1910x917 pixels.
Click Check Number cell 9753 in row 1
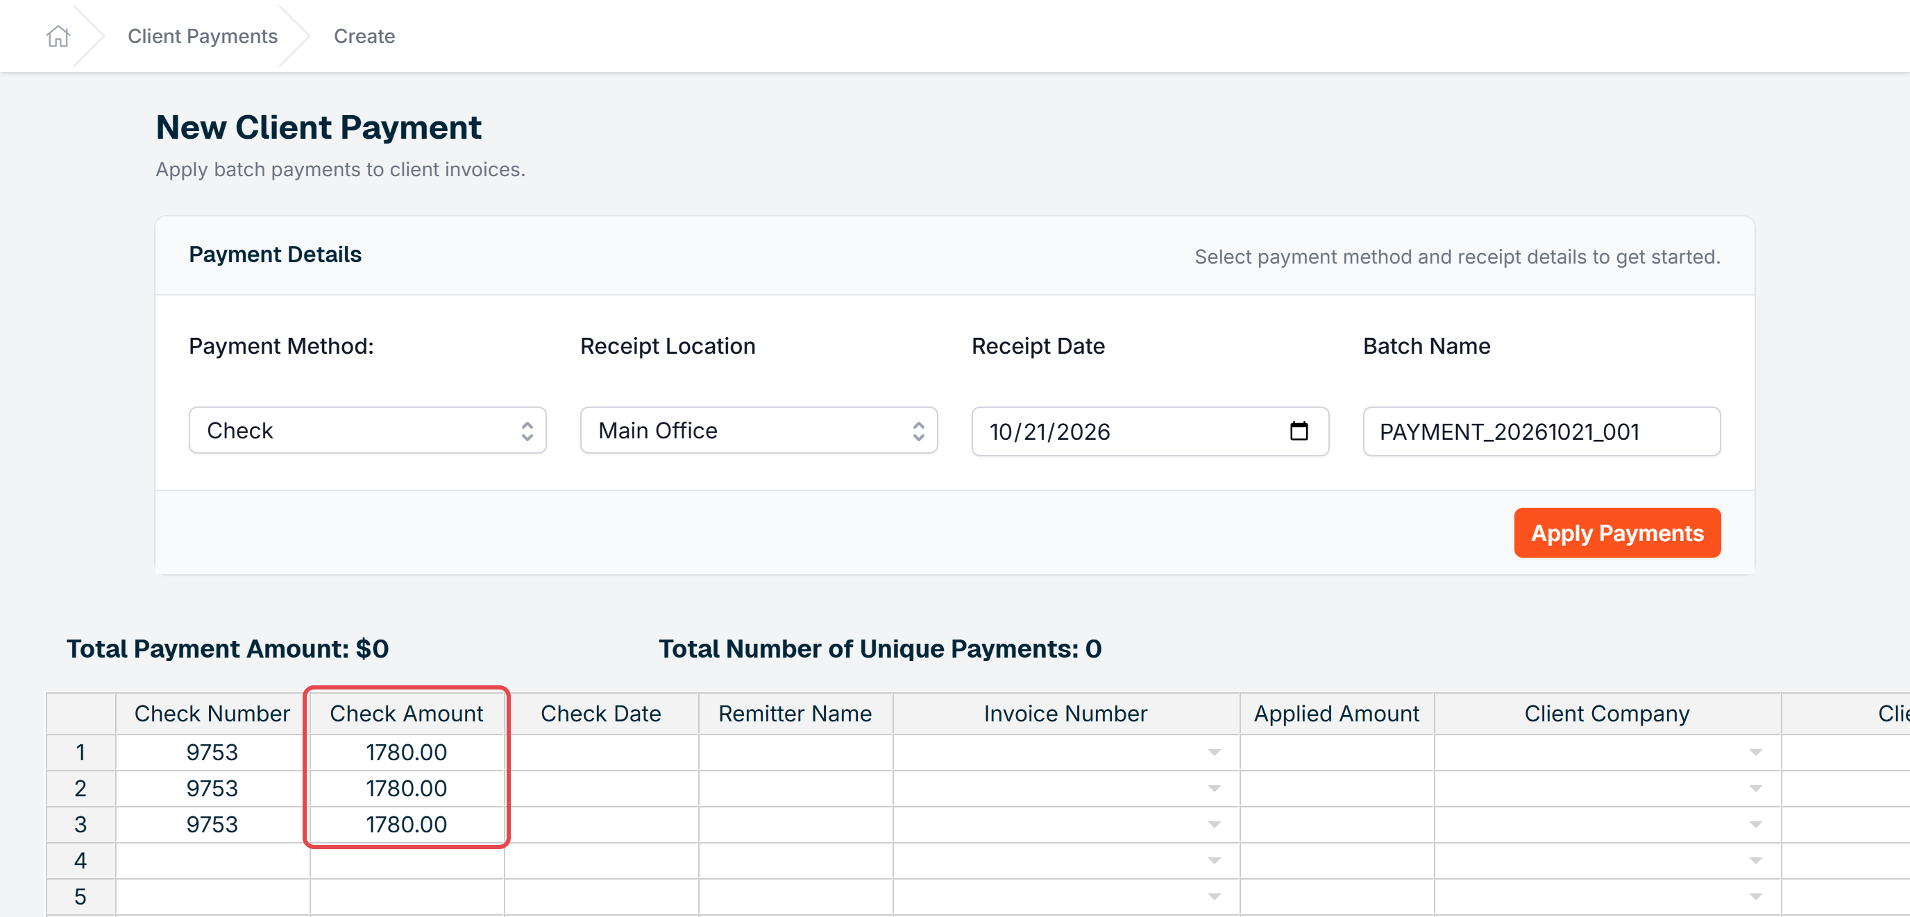point(212,753)
